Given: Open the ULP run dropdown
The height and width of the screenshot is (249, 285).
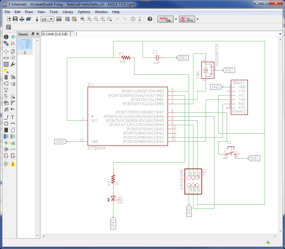Looking at the screenshot, I should tap(74, 19).
